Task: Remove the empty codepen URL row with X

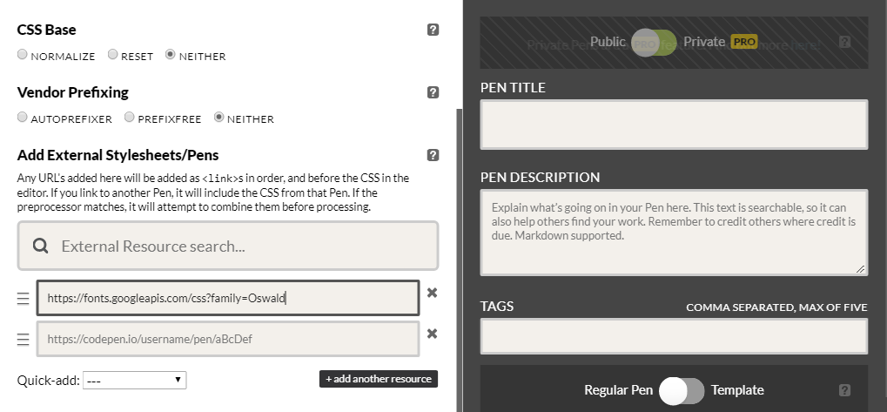Action: point(432,334)
